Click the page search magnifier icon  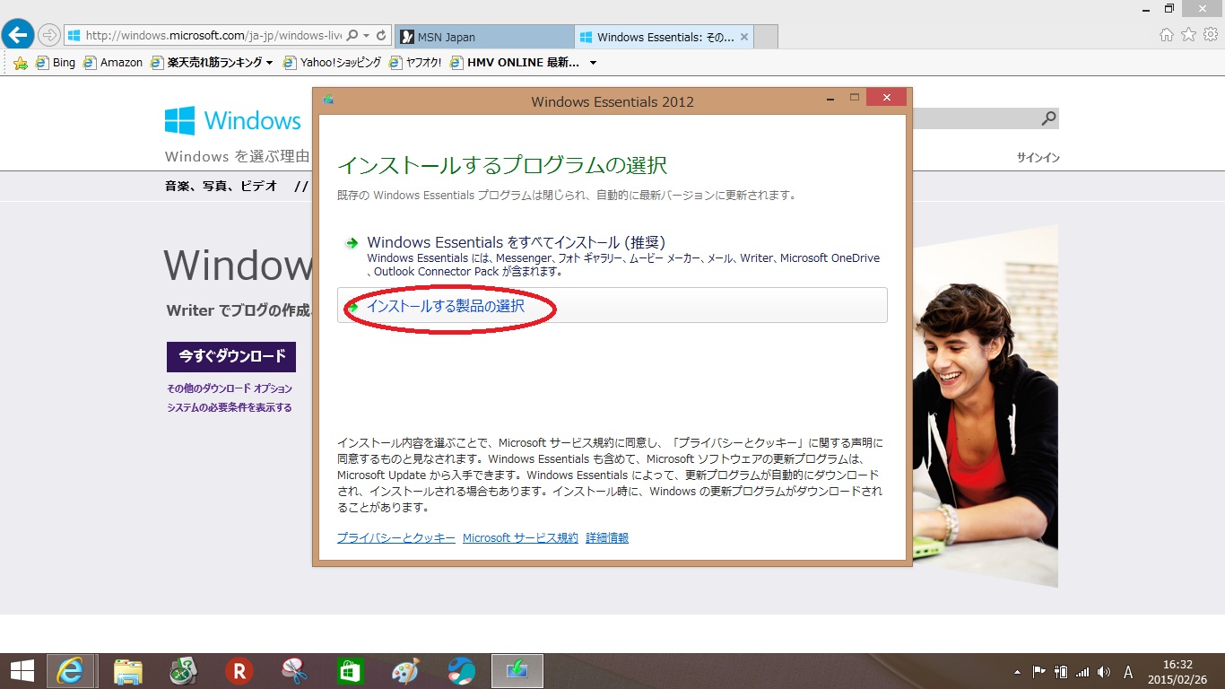pyautogui.click(x=1048, y=118)
